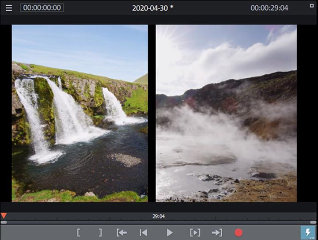The height and width of the screenshot is (240, 318).
Task: Go to the beginning of the movie
Action: (x=143, y=232)
